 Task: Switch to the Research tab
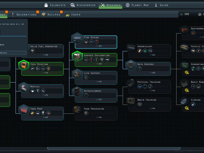point(110,5)
